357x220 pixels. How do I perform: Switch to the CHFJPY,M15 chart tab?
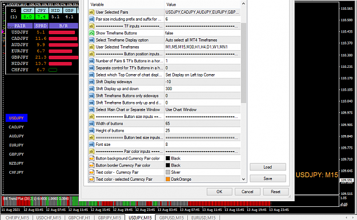[x=17, y=218]
